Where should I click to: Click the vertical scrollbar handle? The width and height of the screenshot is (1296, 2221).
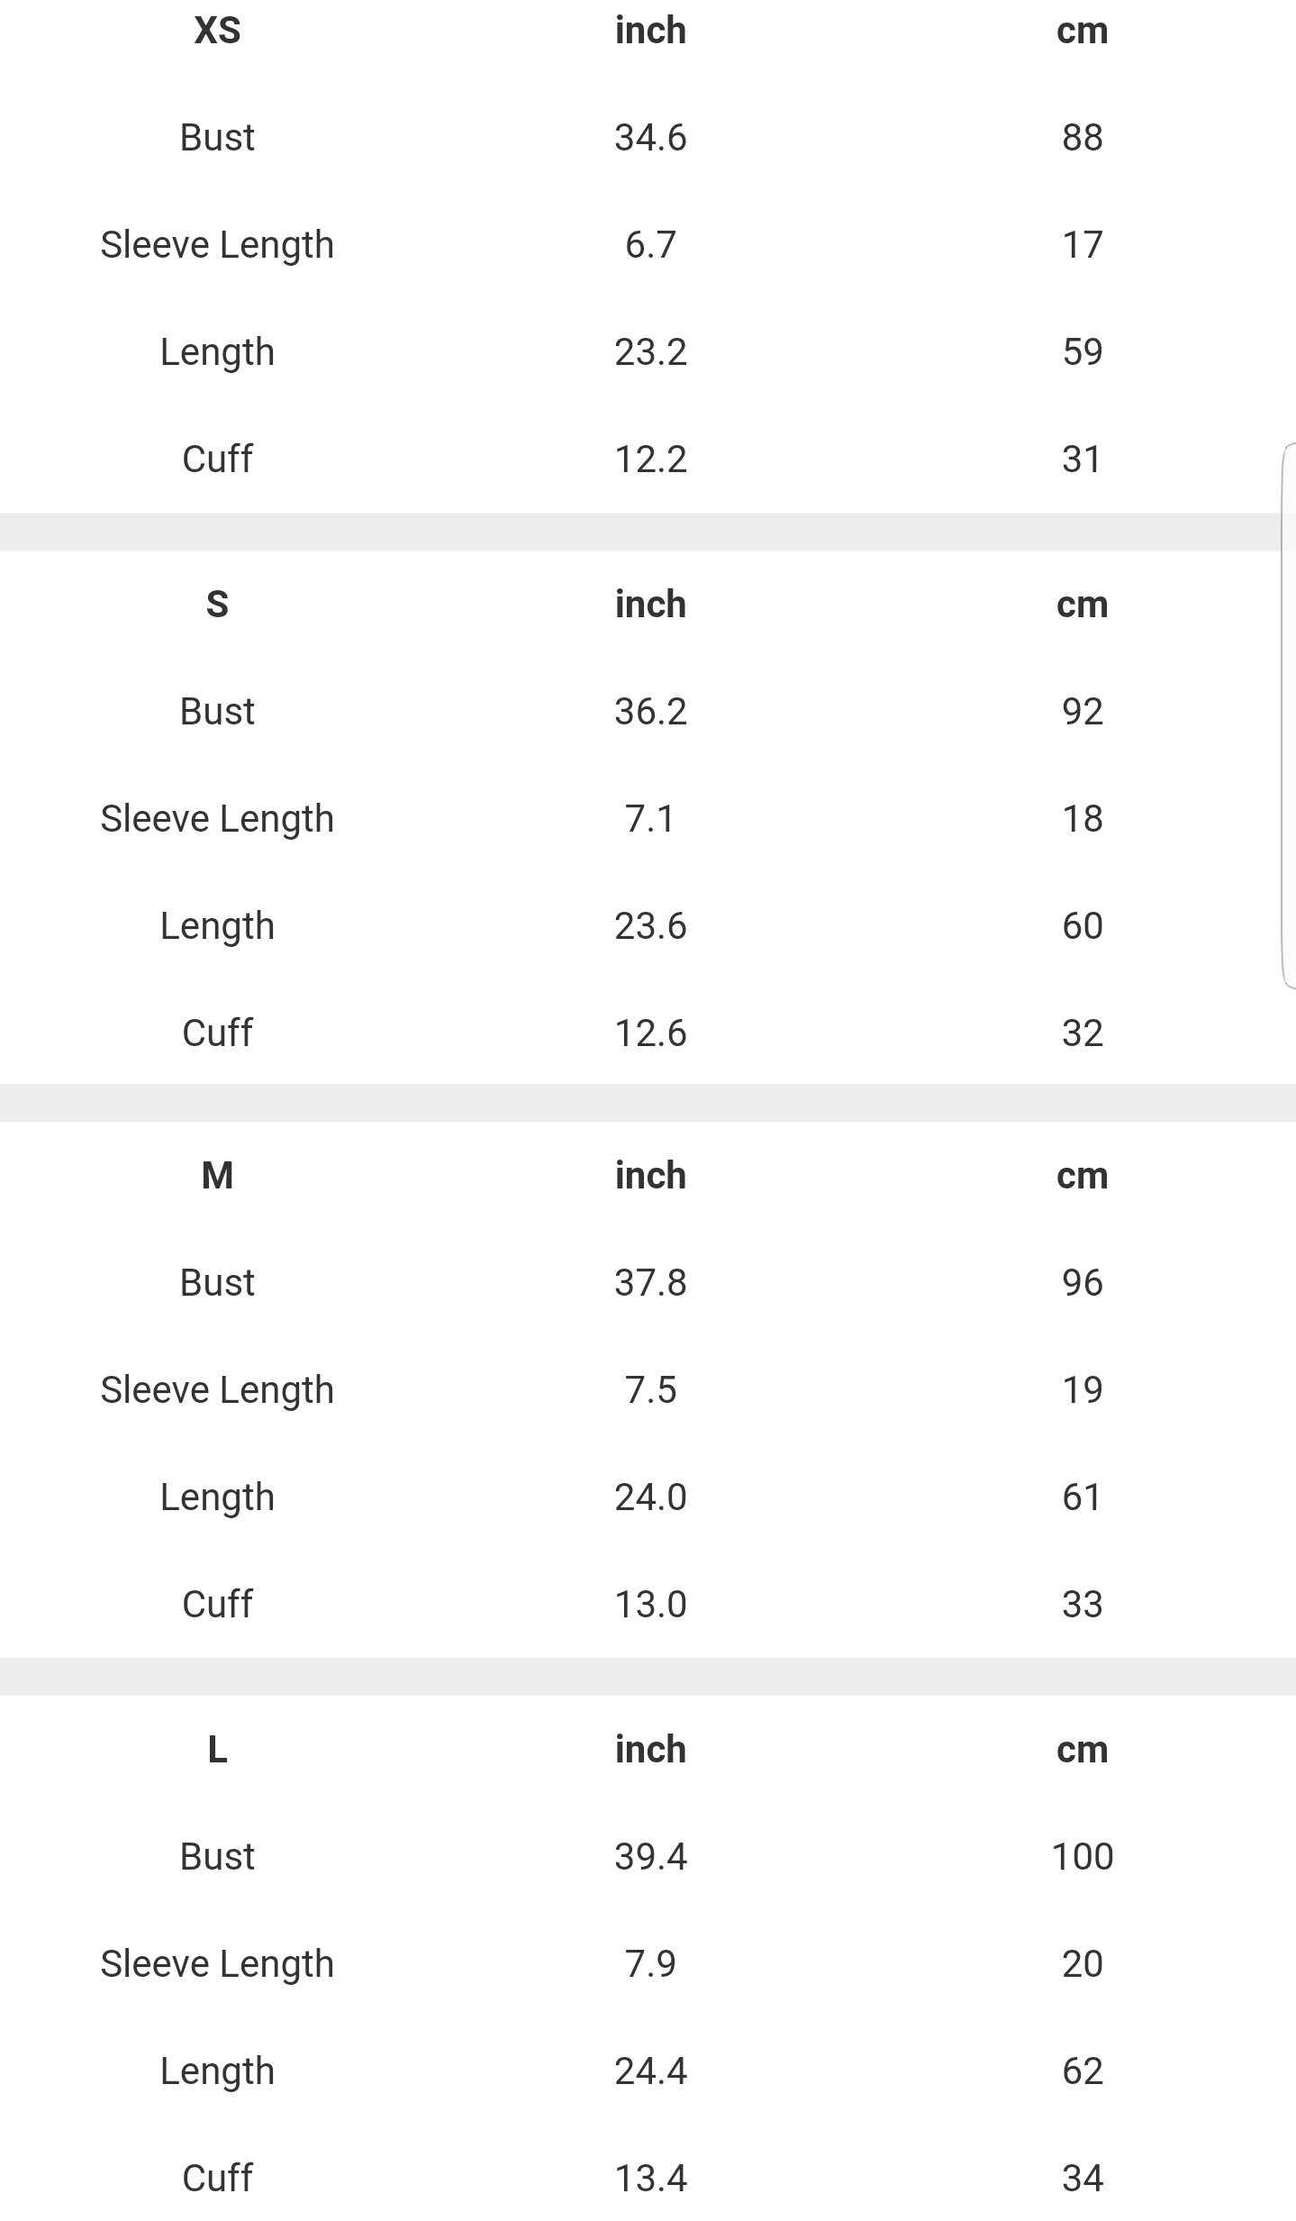pos(1288,716)
